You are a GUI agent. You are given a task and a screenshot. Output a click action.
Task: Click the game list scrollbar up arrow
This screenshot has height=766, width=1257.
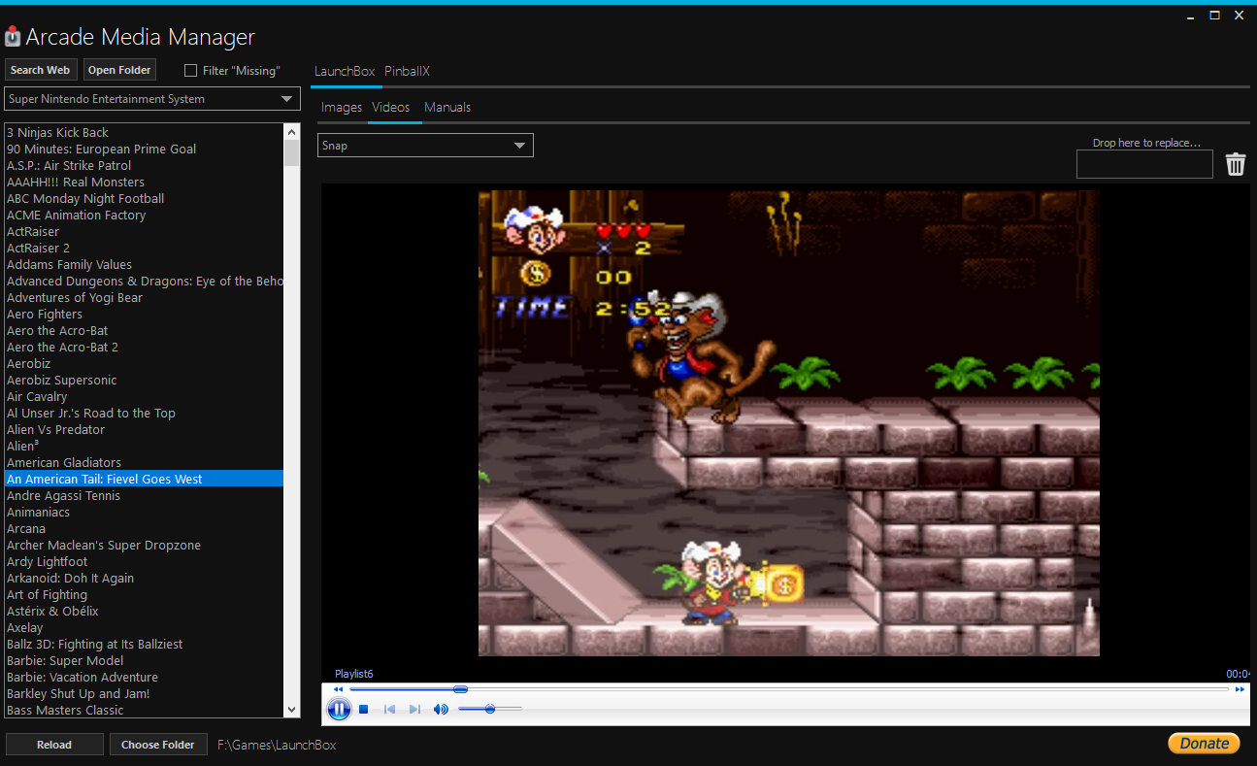point(292,131)
